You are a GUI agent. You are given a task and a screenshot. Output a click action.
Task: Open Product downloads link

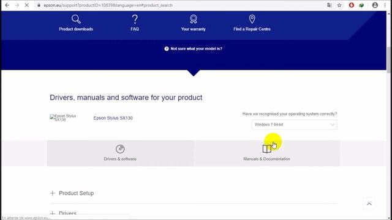point(76,29)
